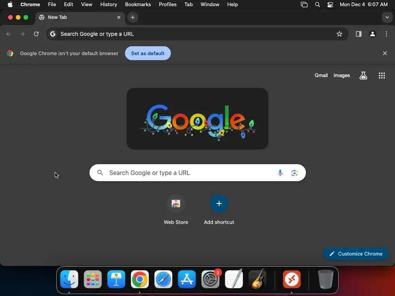Open a new tab with the plus button

[133, 17]
